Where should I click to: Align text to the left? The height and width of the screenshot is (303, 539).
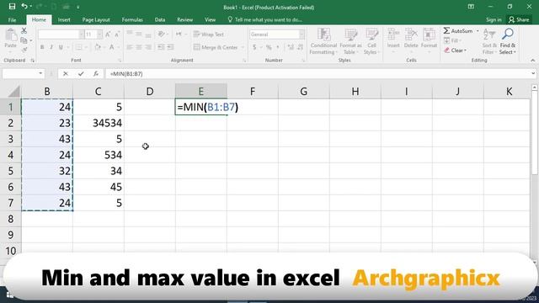coord(130,47)
